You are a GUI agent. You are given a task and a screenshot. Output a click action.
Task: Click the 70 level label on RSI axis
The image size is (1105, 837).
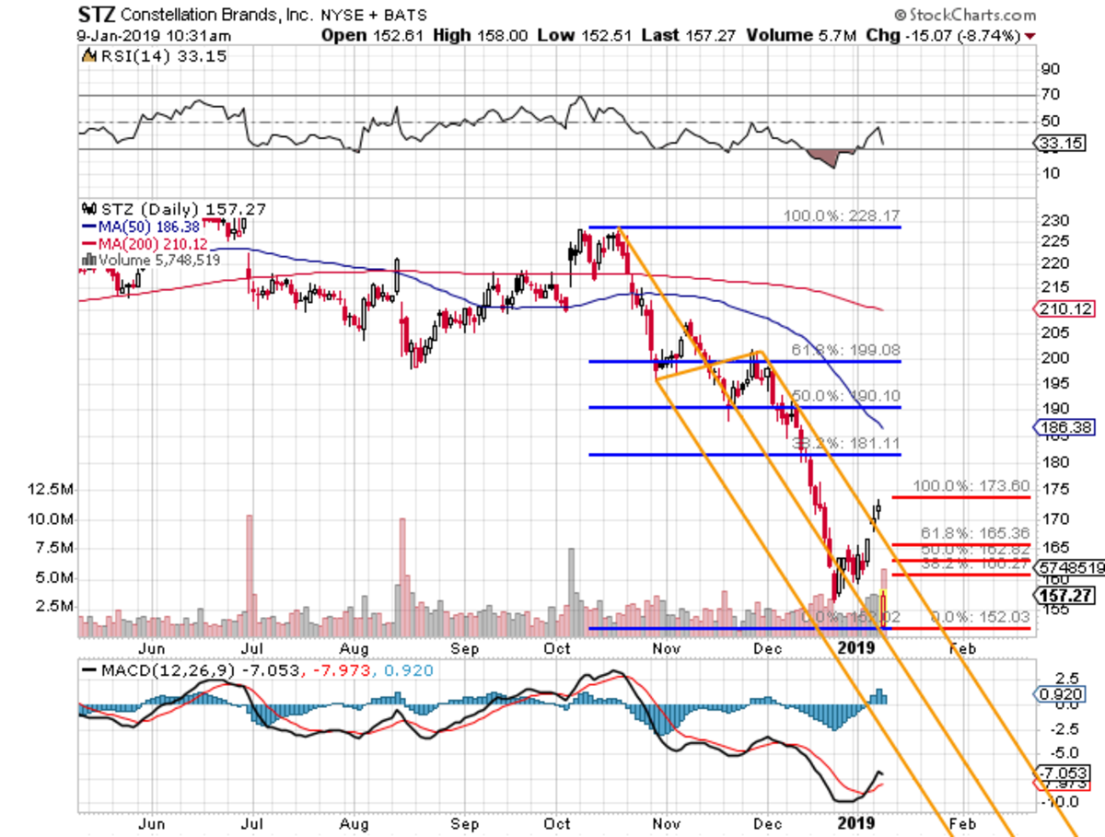1051,94
